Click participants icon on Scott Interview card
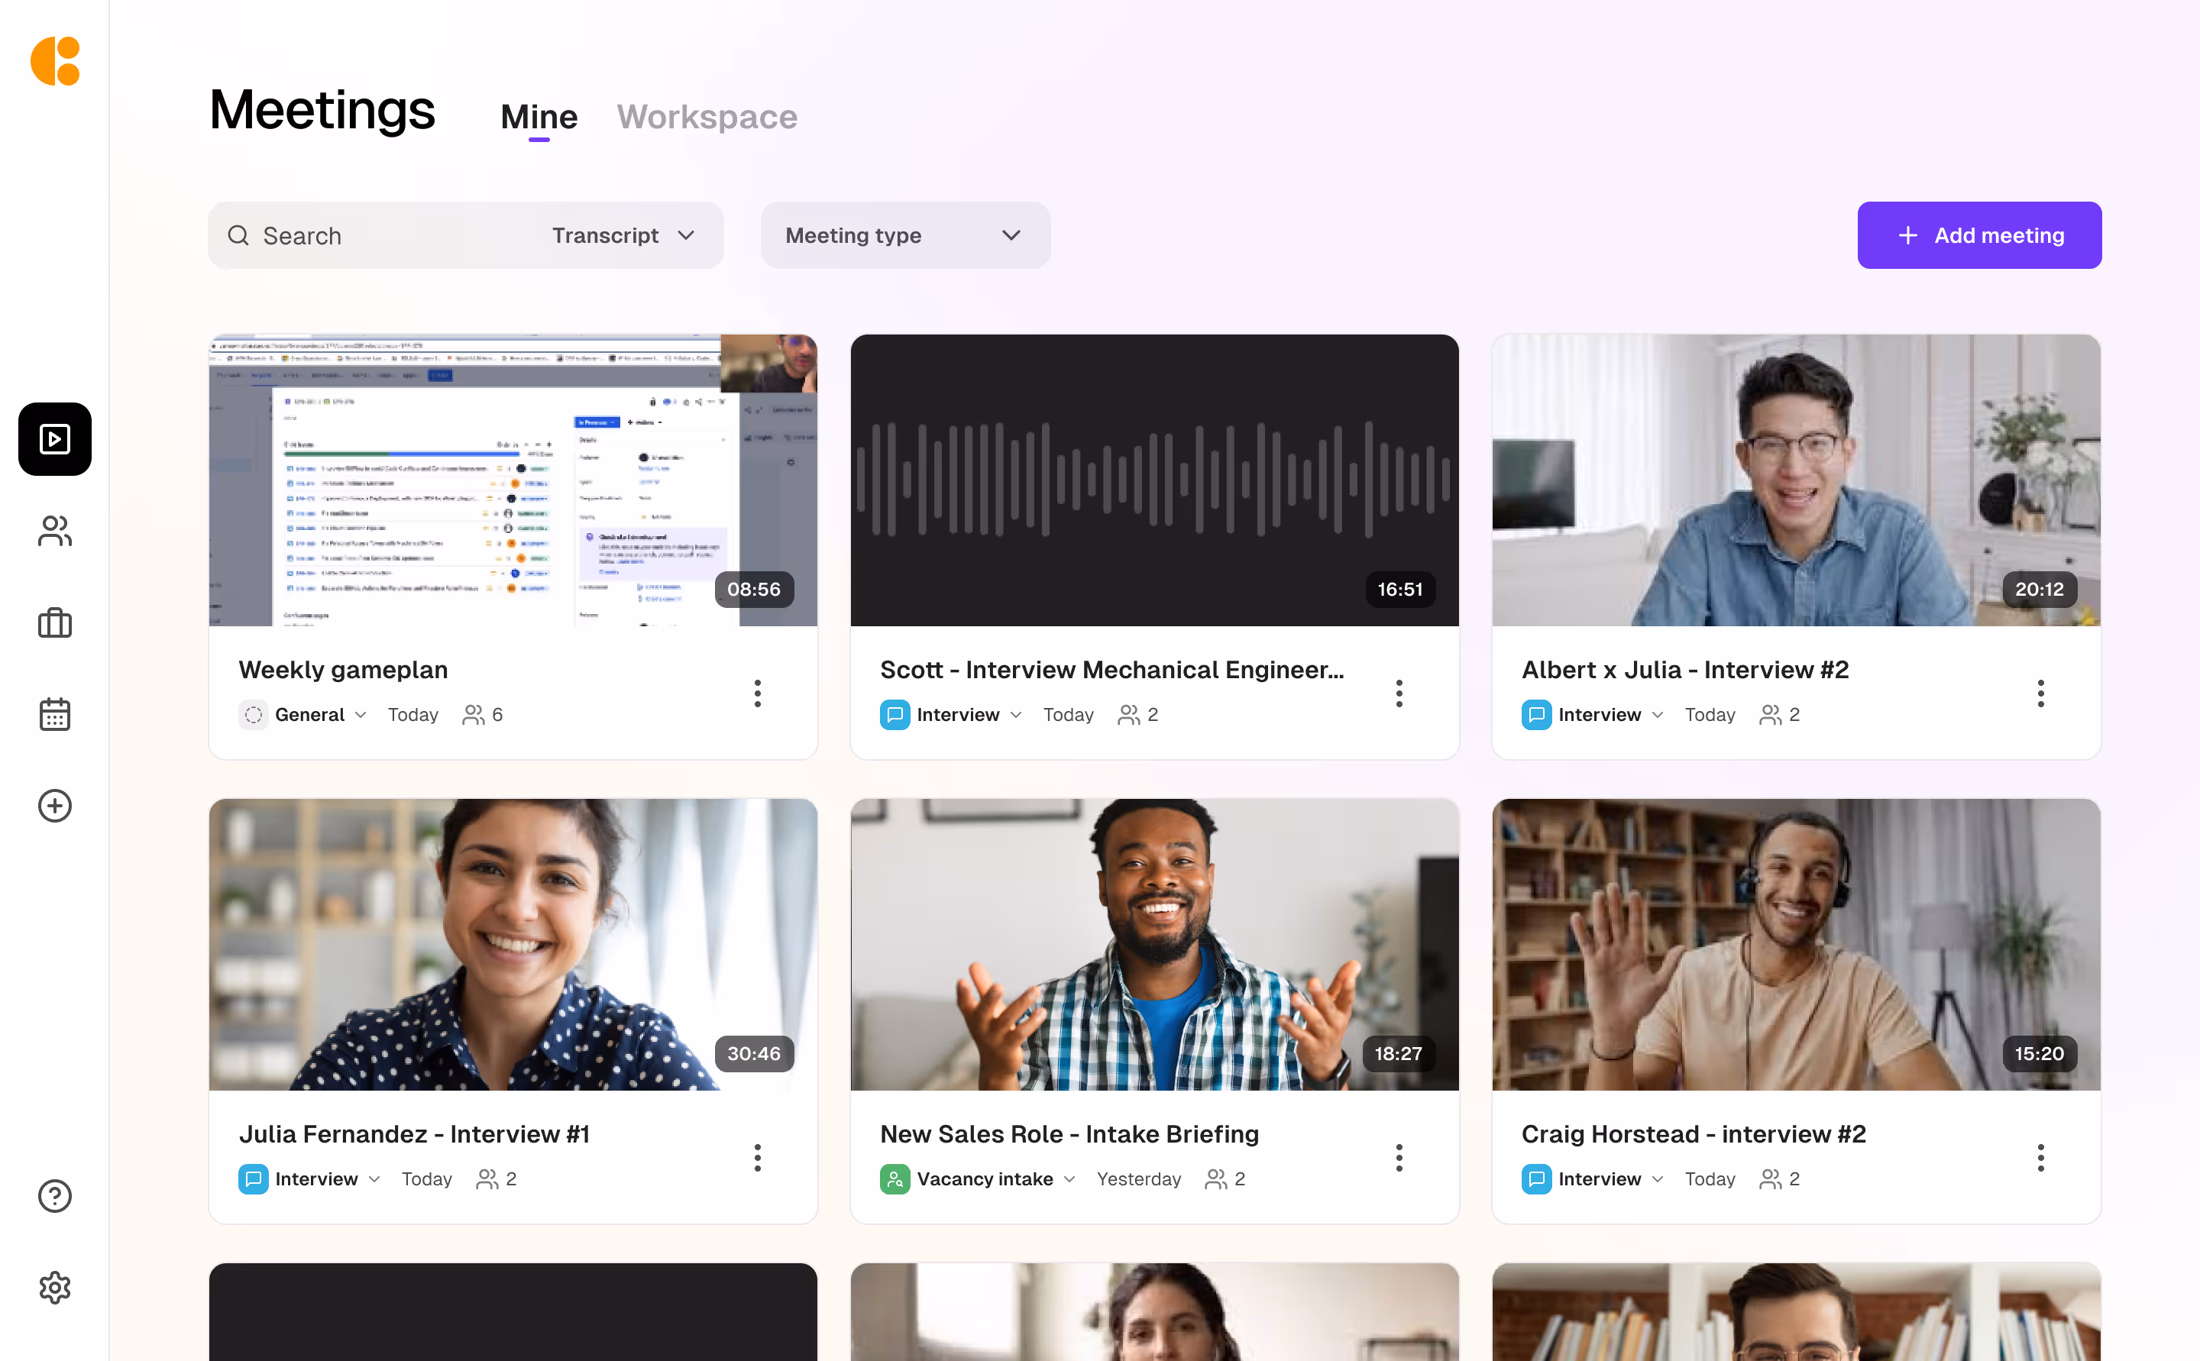 click(x=1129, y=715)
